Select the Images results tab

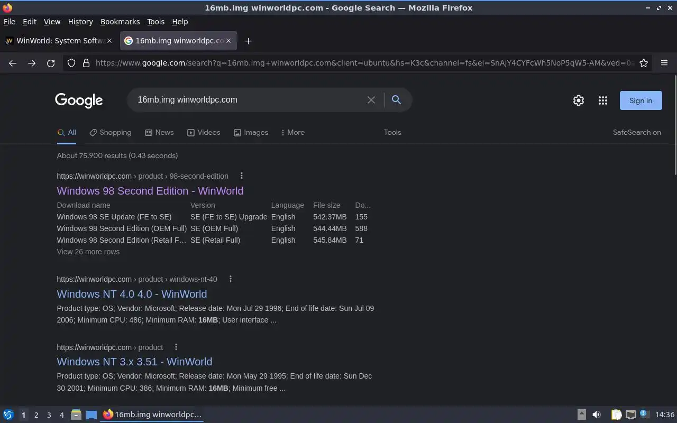pyautogui.click(x=251, y=132)
